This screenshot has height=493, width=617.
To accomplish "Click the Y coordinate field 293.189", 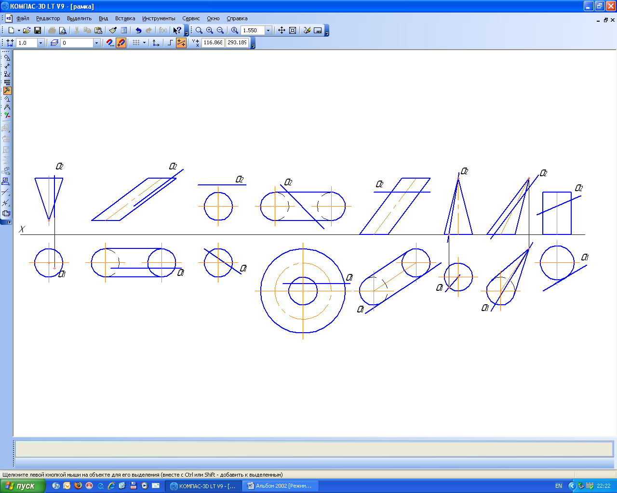I will coord(237,43).
